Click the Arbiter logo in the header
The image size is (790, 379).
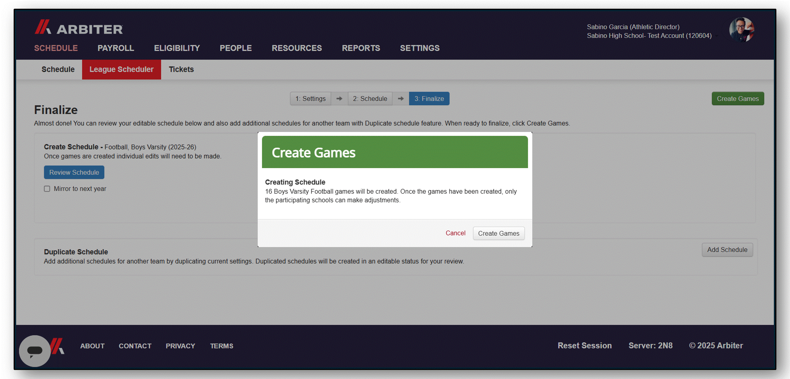click(78, 29)
